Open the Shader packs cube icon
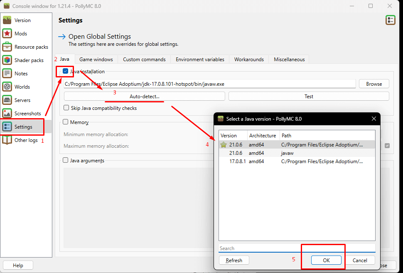Viewport: 403px width, 273px height. click(7, 60)
